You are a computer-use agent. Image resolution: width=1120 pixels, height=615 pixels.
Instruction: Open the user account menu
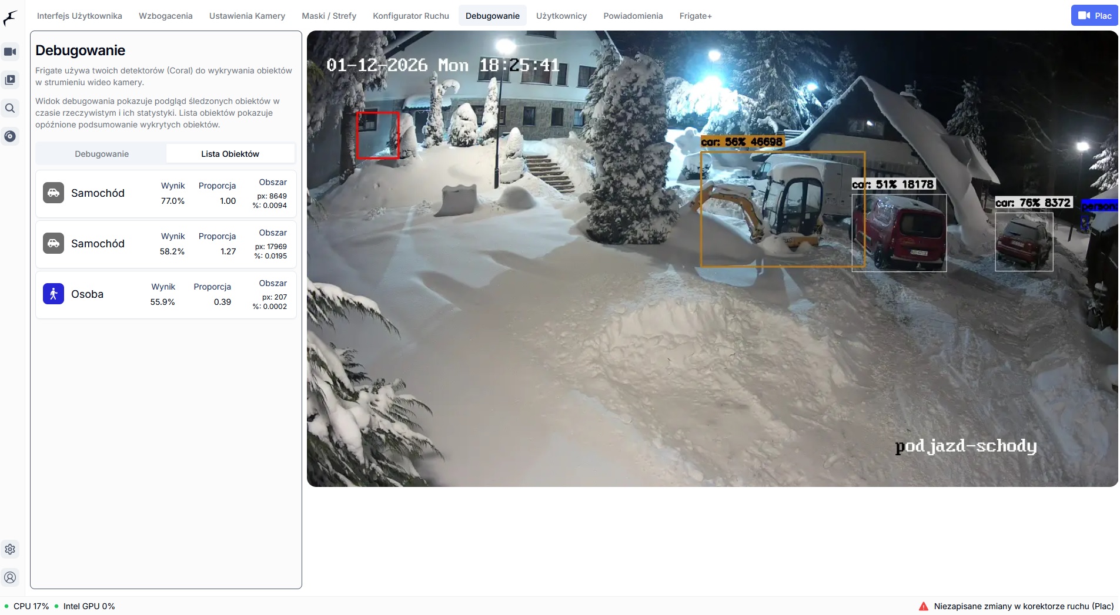10,577
